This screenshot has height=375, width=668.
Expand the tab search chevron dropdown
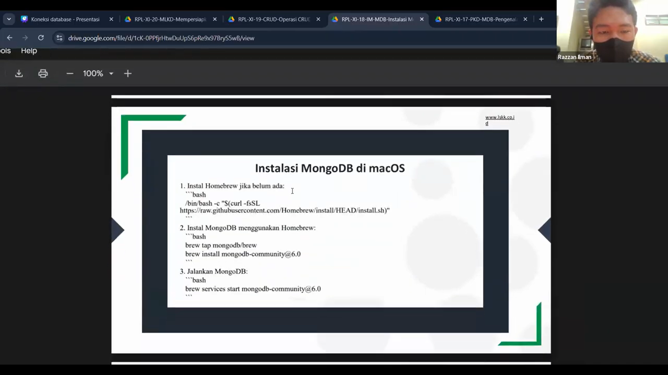pyautogui.click(x=9, y=19)
